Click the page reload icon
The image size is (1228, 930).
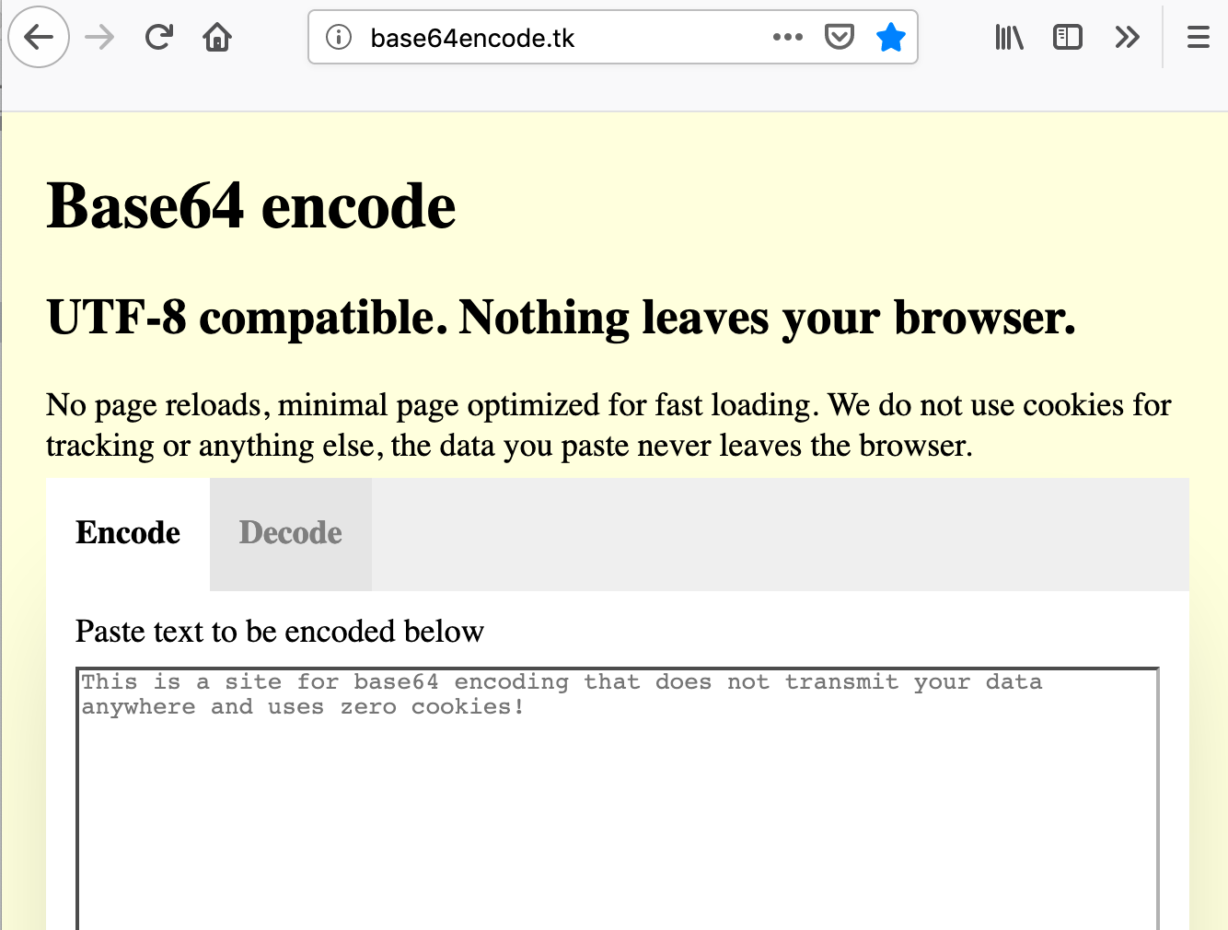tap(158, 37)
